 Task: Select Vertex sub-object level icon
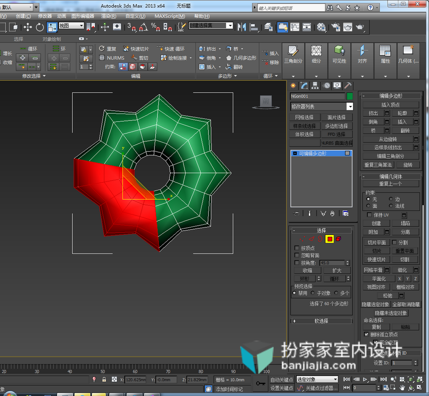click(302, 239)
